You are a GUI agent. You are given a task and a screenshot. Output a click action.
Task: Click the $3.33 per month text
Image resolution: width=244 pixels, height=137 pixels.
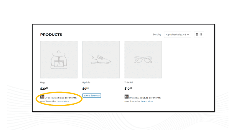151,98
